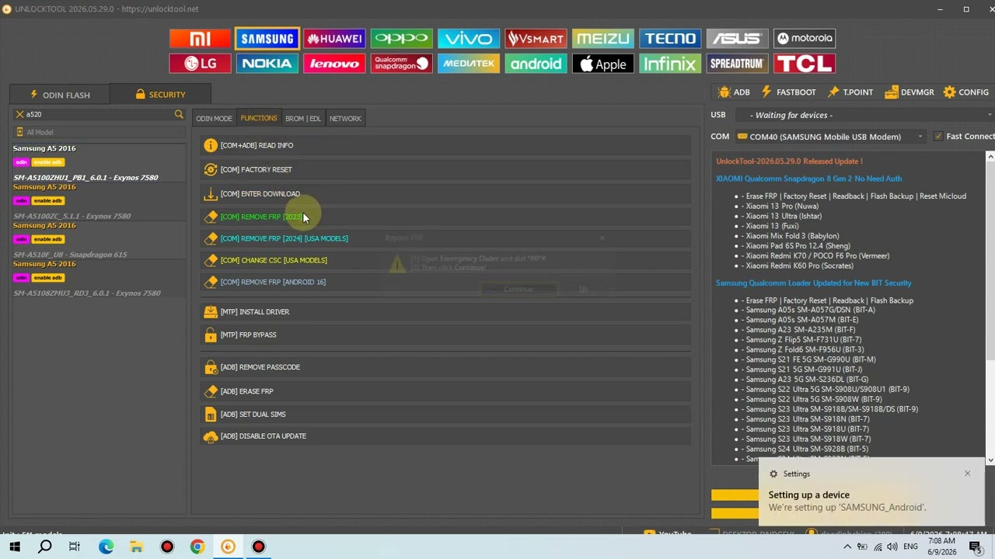Run [COM] FACTORY RESET

click(446, 169)
